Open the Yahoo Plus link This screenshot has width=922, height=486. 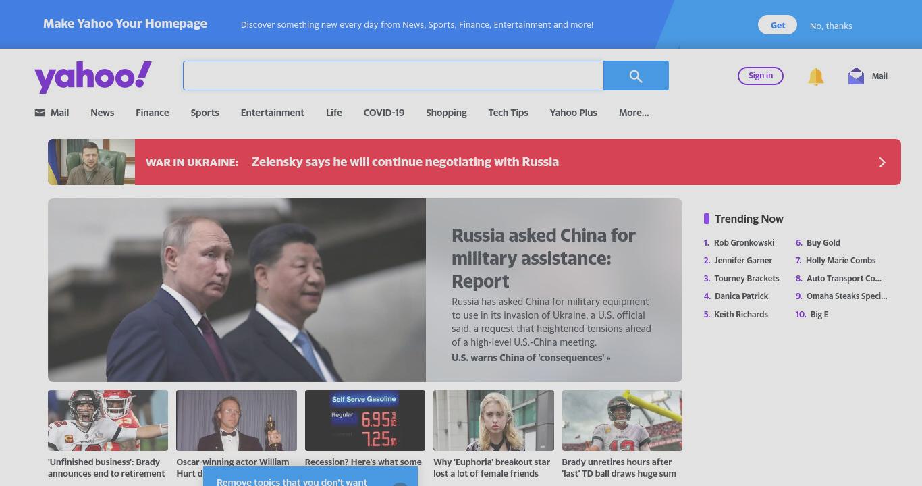click(574, 113)
